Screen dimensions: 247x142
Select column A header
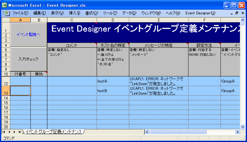[x=20, y=20]
